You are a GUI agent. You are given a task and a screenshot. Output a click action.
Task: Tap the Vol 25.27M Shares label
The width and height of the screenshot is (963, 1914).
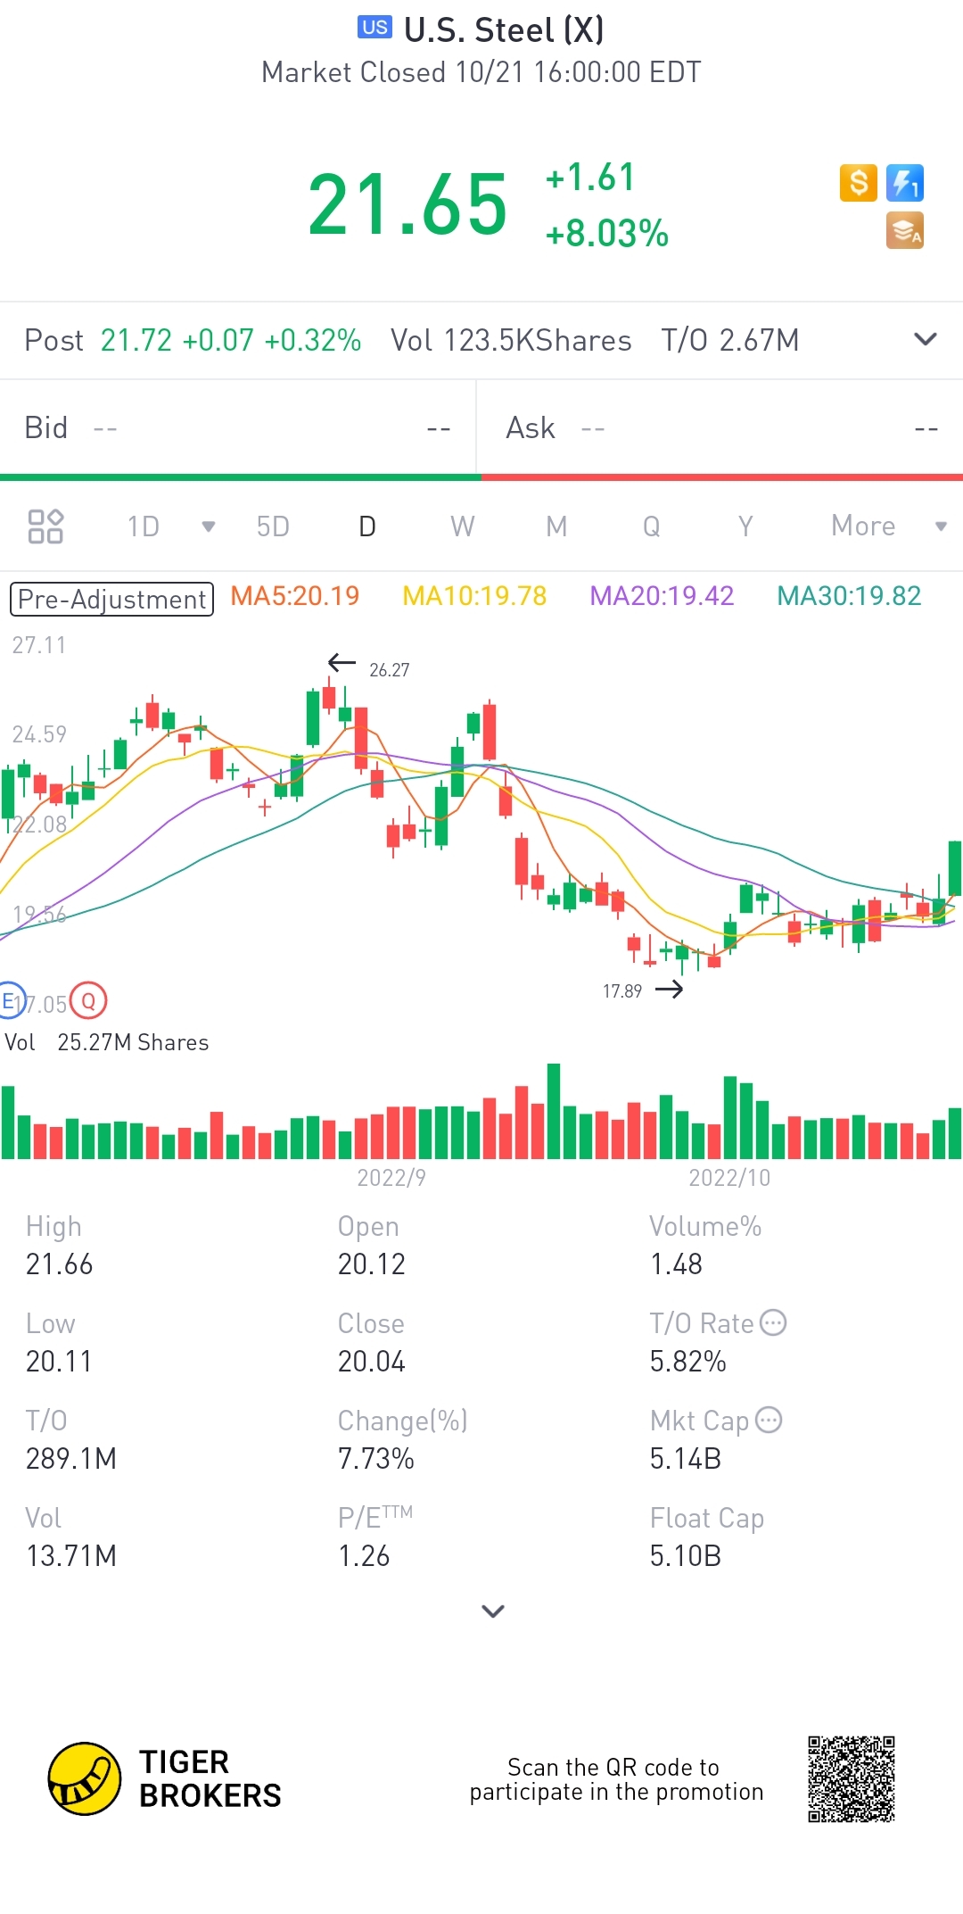[107, 1042]
